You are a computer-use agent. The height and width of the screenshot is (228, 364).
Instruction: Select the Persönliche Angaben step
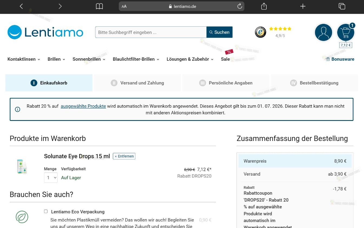tap(226, 83)
